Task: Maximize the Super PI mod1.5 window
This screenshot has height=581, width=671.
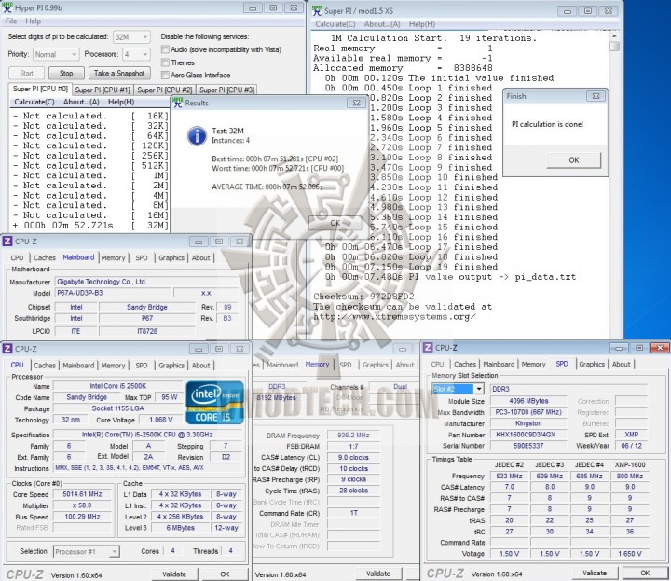Action: [588, 10]
